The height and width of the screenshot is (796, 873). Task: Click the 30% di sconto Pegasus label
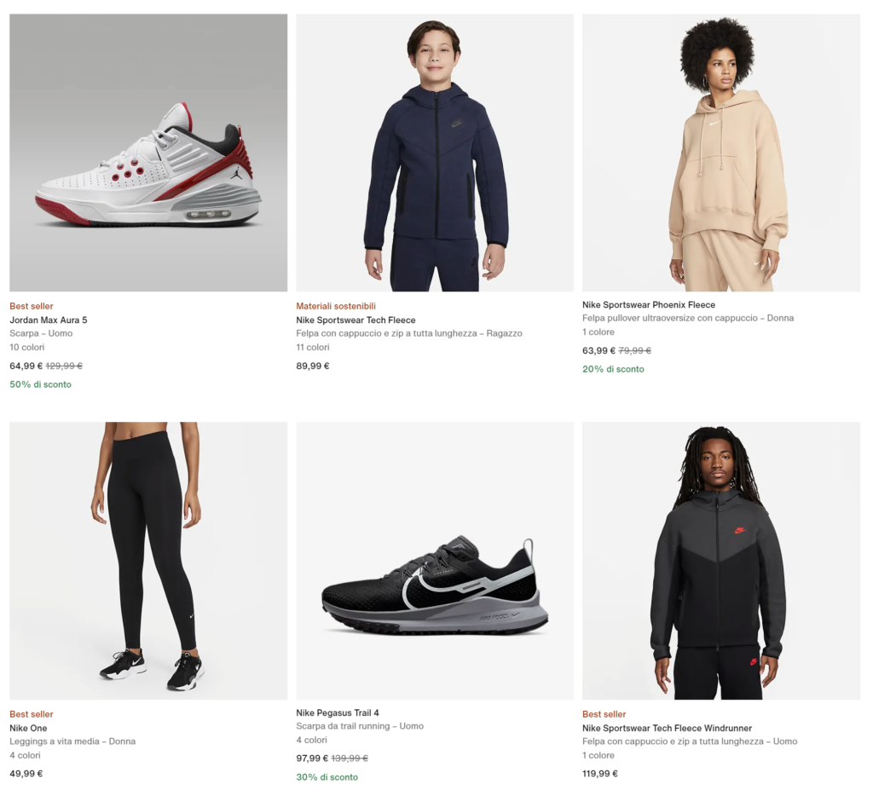tap(327, 777)
